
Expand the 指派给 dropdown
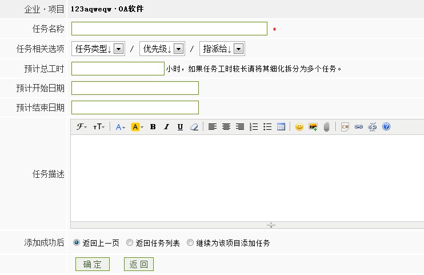coord(222,49)
